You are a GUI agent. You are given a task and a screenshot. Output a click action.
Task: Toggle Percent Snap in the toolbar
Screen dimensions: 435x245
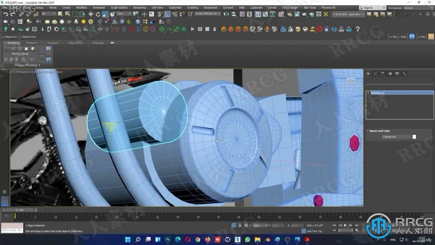175,14
